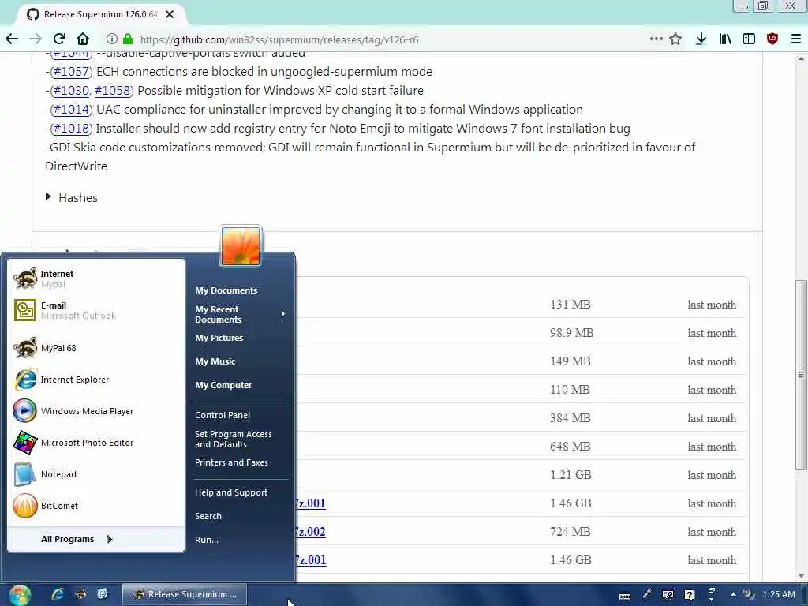
Task: Click the 131 MB size cell
Action: tap(570, 305)
